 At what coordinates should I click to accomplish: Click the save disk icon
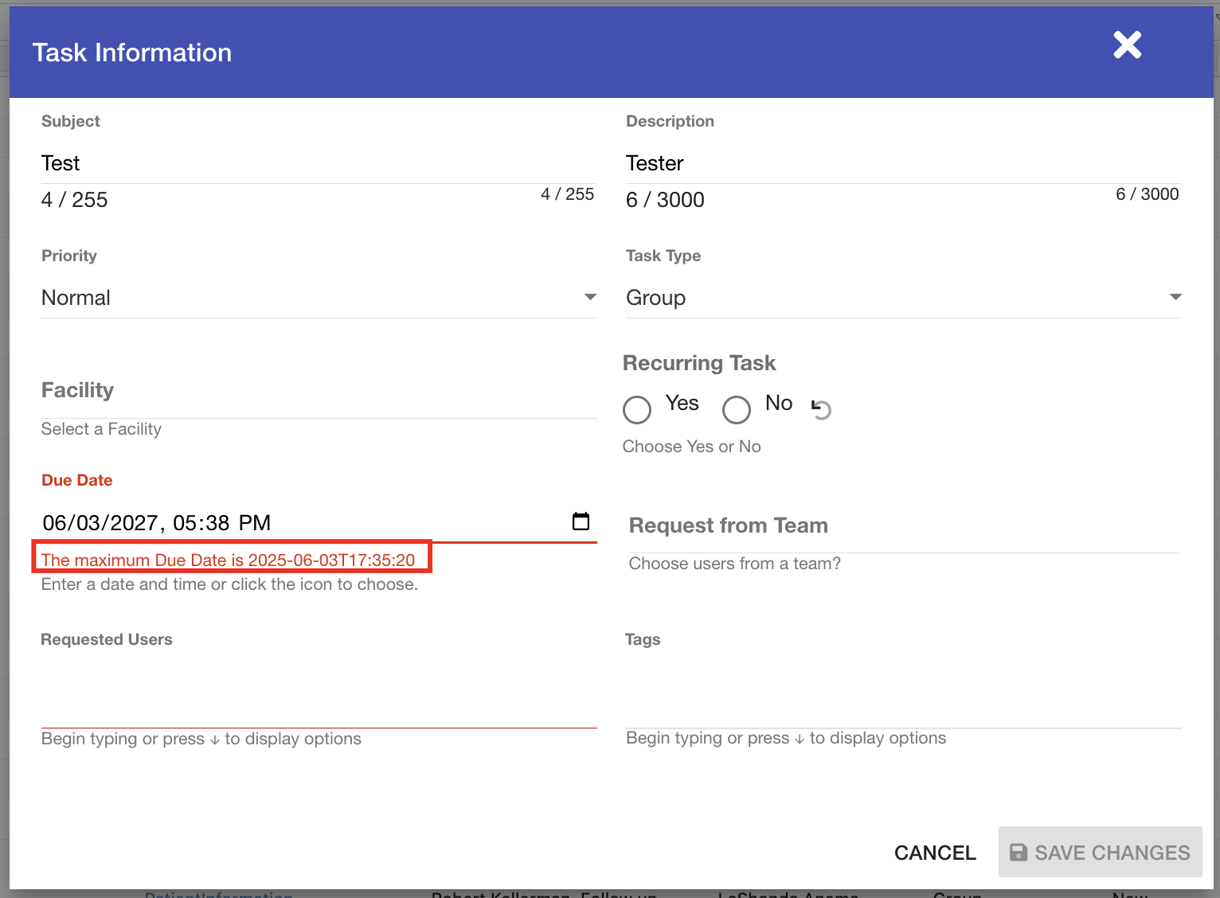click(x=1018, y=853)
